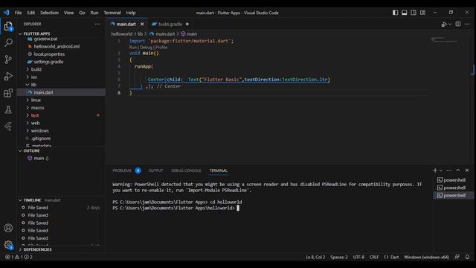The image size is (476, 268).
Task: Open the new terminal launch profile dropdown
Action: pyautogui.click(x=441, y=170)
